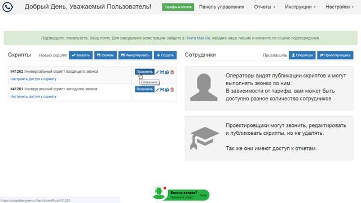Follow the Почта Mail.Ru link

(x=197, y=38)
